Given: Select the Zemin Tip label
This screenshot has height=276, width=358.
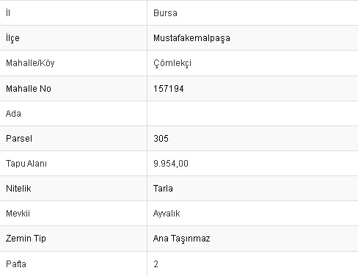Looking at the screenshot, I should [26, 239].
